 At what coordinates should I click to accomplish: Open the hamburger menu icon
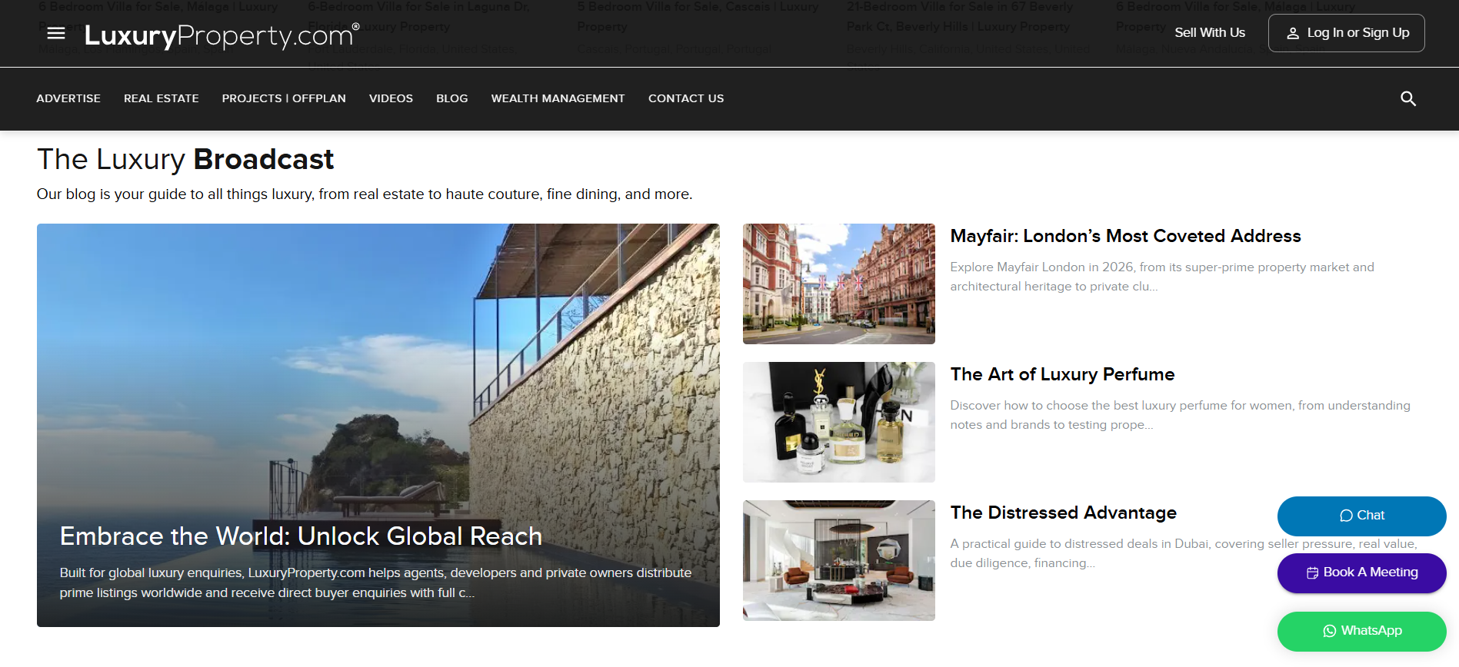(x=56, y=33)
